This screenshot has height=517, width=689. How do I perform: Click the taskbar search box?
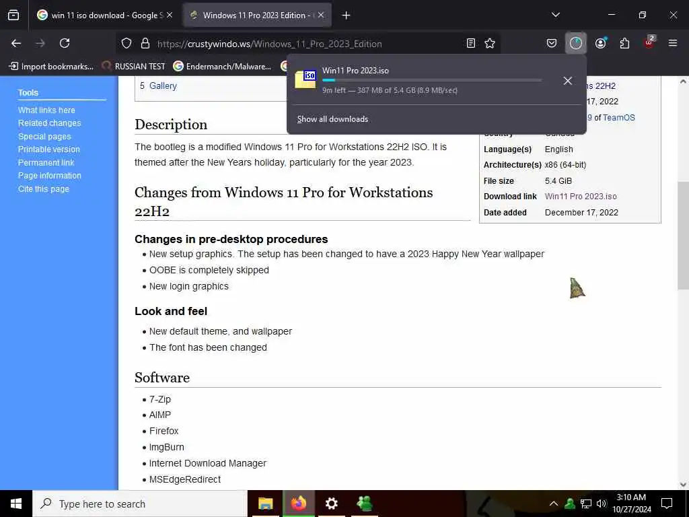tap(140, 504)
